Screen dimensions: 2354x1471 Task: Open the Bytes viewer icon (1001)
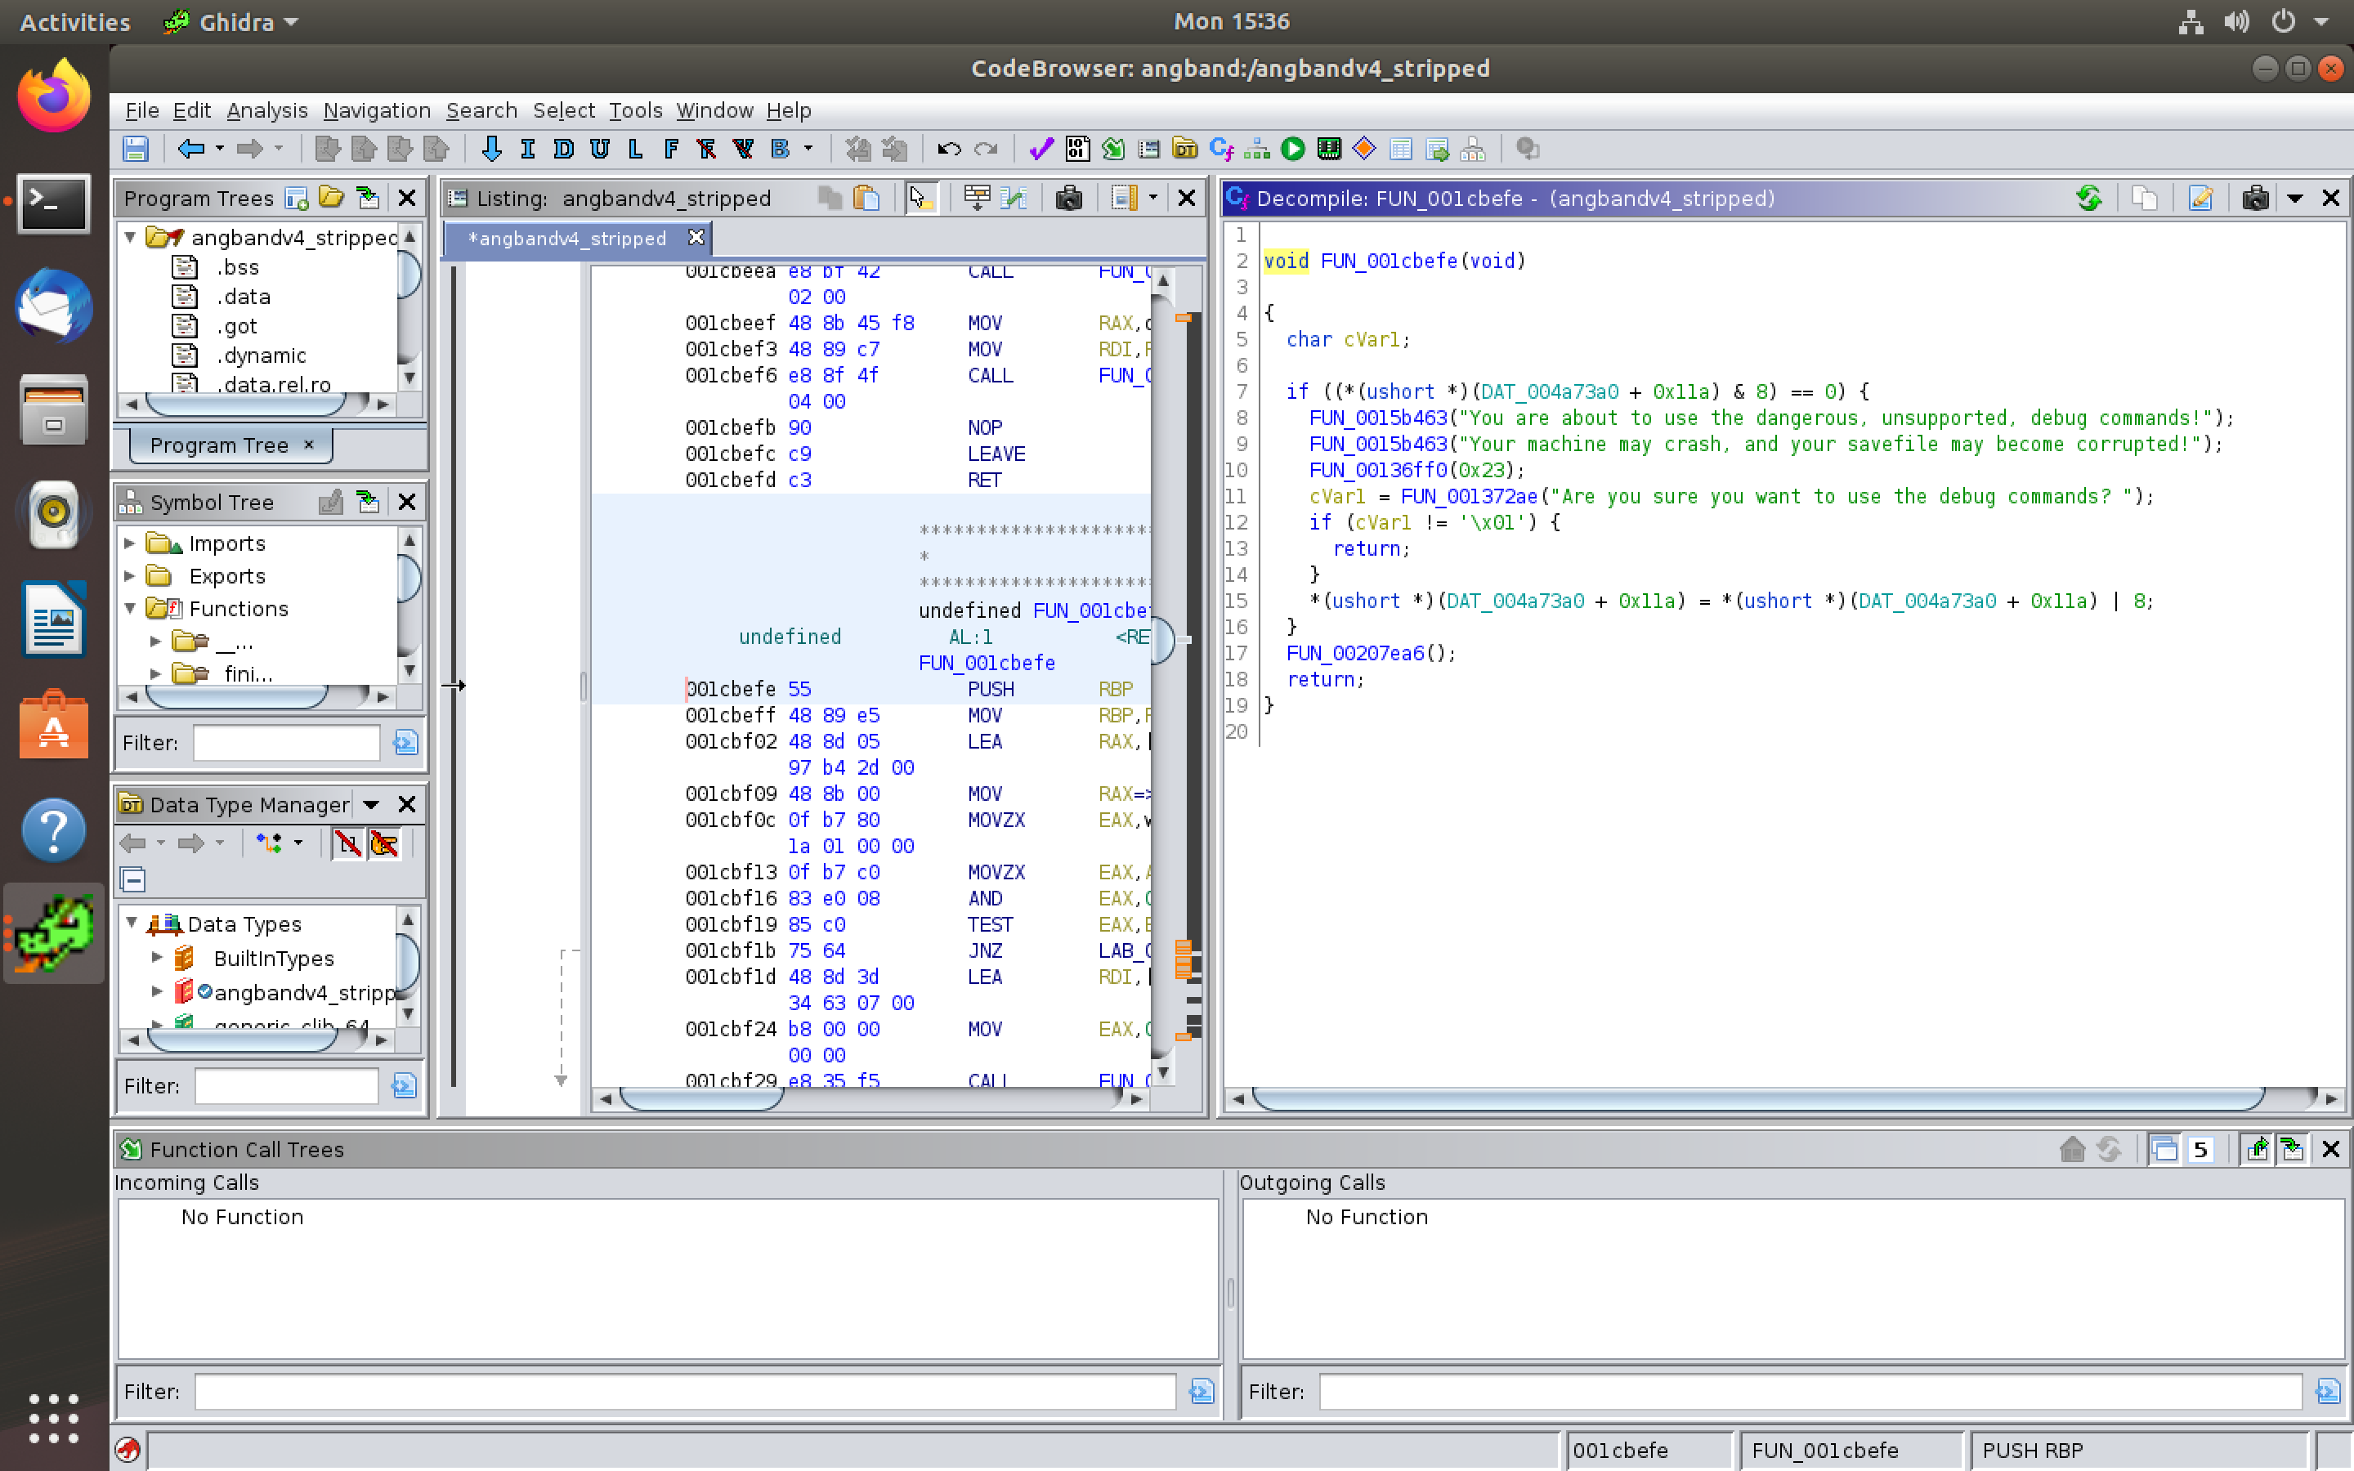1076,149
